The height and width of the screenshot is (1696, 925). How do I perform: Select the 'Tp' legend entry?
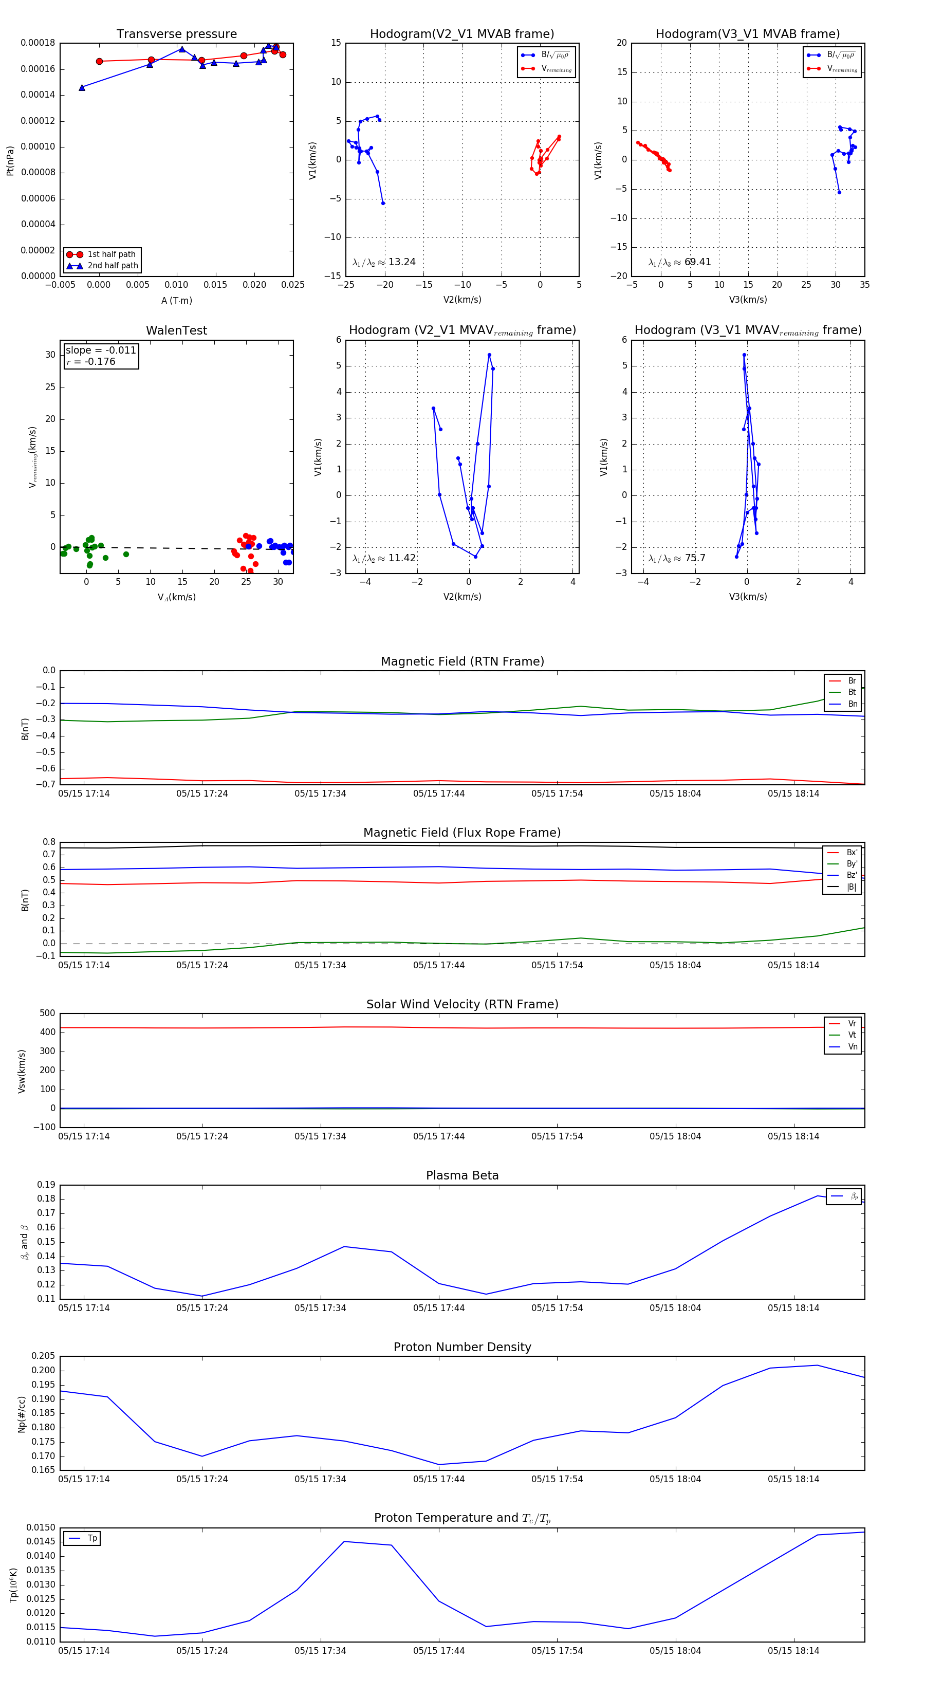pos(82,1539)
